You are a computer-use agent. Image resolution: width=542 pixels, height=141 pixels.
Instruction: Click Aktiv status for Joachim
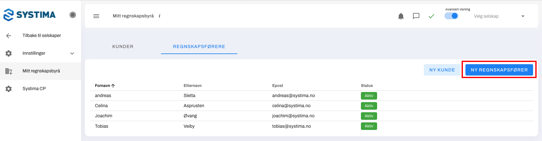(x=369, y=116)
